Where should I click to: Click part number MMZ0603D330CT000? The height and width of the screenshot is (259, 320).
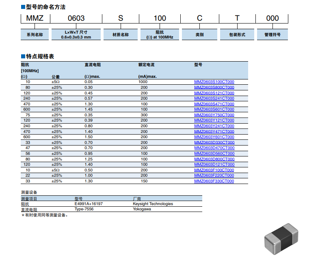click(x=214, y=143)
